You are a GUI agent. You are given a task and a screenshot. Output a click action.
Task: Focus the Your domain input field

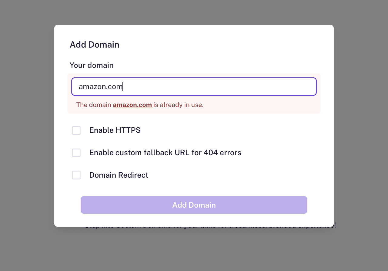point(194,86)
